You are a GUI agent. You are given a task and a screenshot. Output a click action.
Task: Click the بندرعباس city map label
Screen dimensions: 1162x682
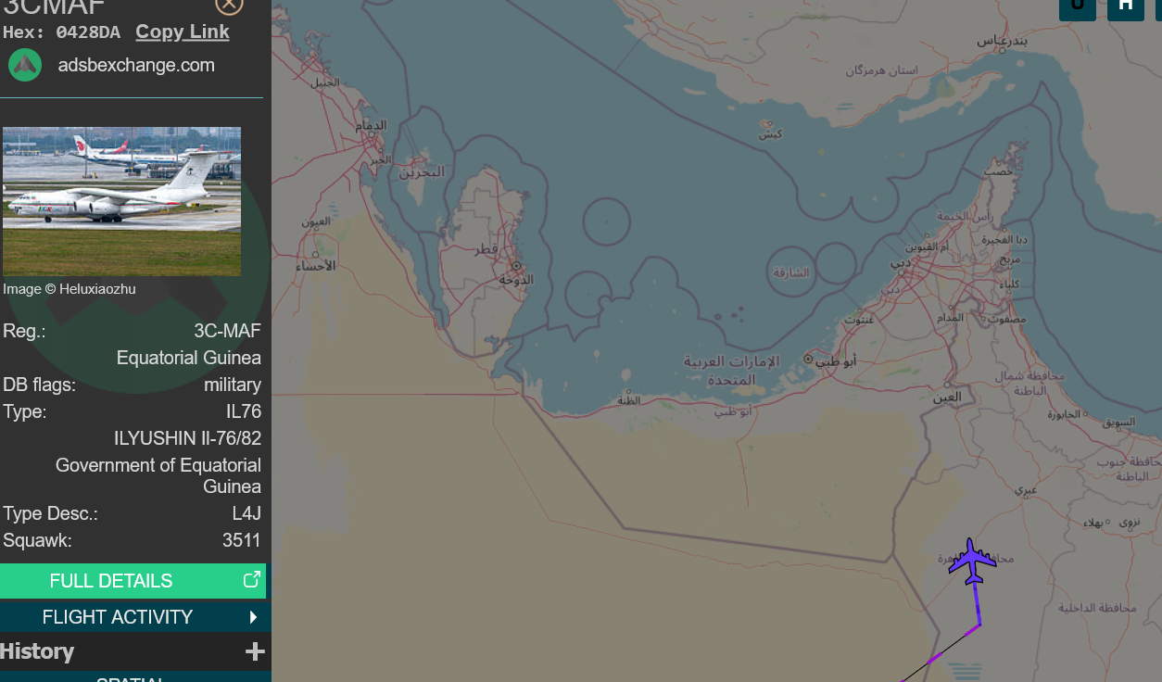1003,41
